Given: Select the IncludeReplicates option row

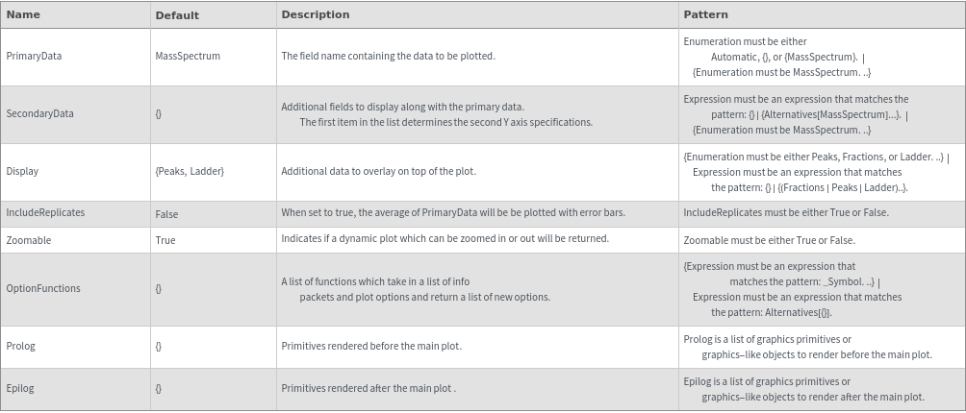Looking at the screenshot, I should 45,213.
